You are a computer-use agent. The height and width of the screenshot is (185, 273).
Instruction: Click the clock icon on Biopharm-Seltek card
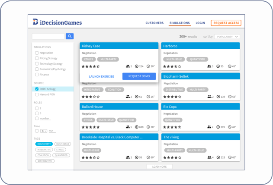click(229, 97)
